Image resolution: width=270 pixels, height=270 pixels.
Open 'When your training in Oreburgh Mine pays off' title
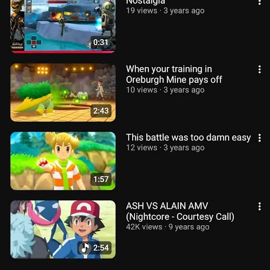pyautogui.click(x=174, y=74)
